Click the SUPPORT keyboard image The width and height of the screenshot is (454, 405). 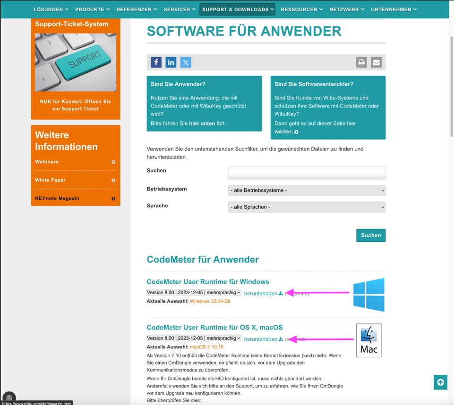click(76, 62)
